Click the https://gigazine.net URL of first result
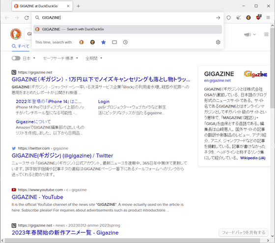The height and width of the screenshot is (243, 275). pyautogui.click(x=35, y=72)
